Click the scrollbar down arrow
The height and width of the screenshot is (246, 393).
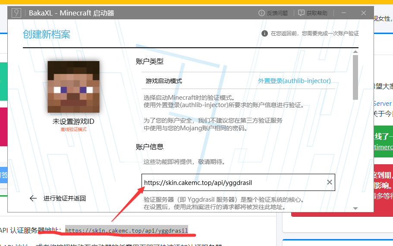click(355, 208)
